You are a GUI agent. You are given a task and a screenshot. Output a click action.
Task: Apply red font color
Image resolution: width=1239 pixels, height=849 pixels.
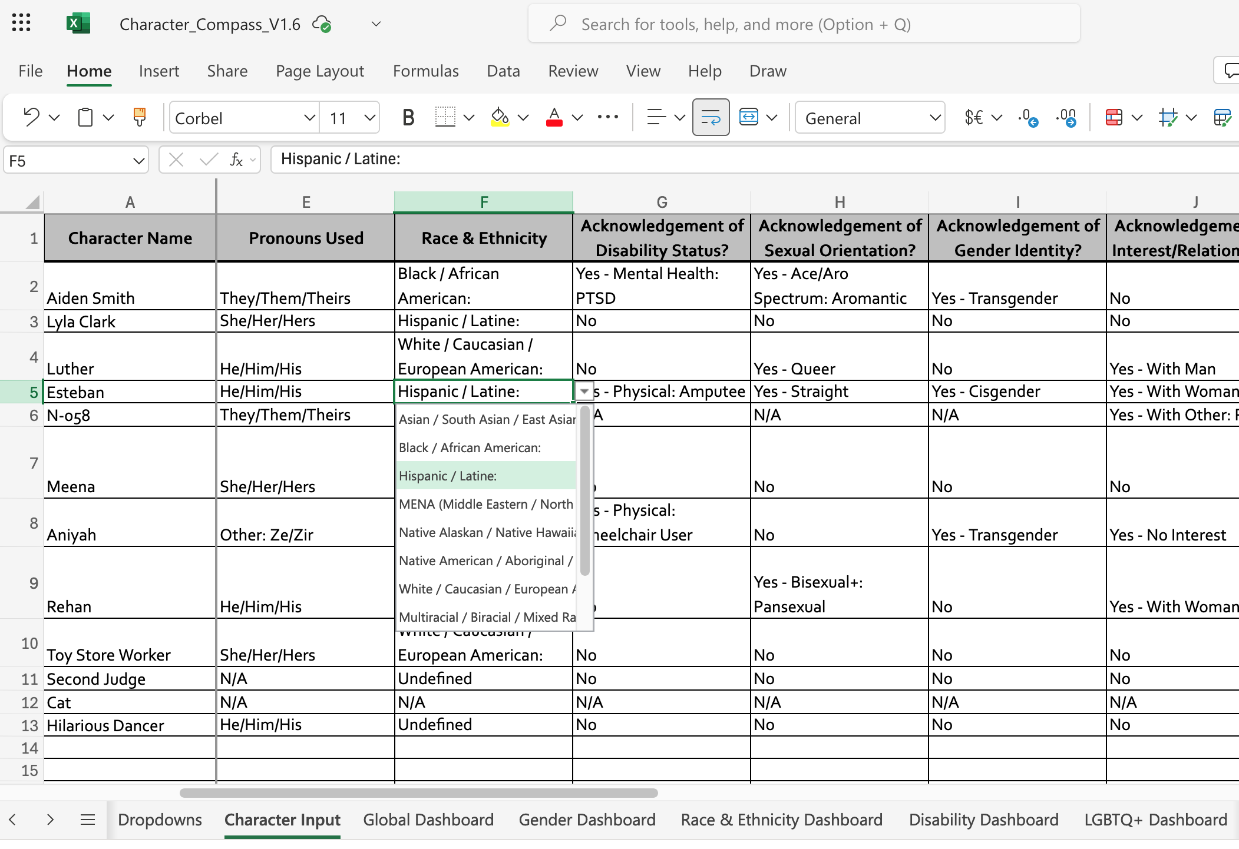(554, 117)
